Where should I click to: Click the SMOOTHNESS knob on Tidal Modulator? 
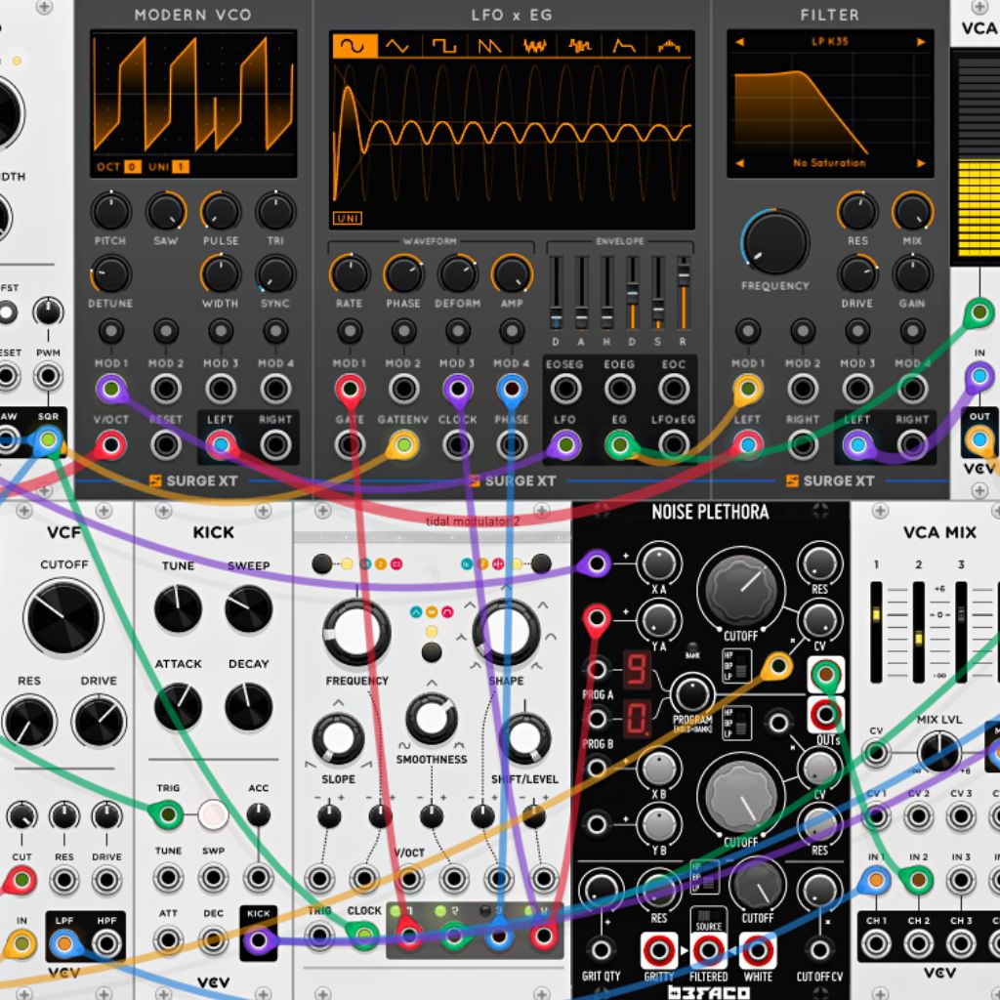(x=432, y=719)
